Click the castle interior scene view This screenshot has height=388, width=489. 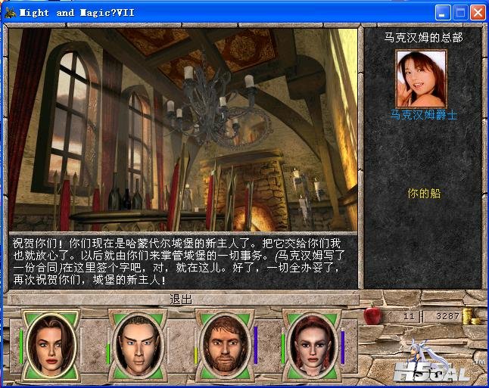point(183,130)
